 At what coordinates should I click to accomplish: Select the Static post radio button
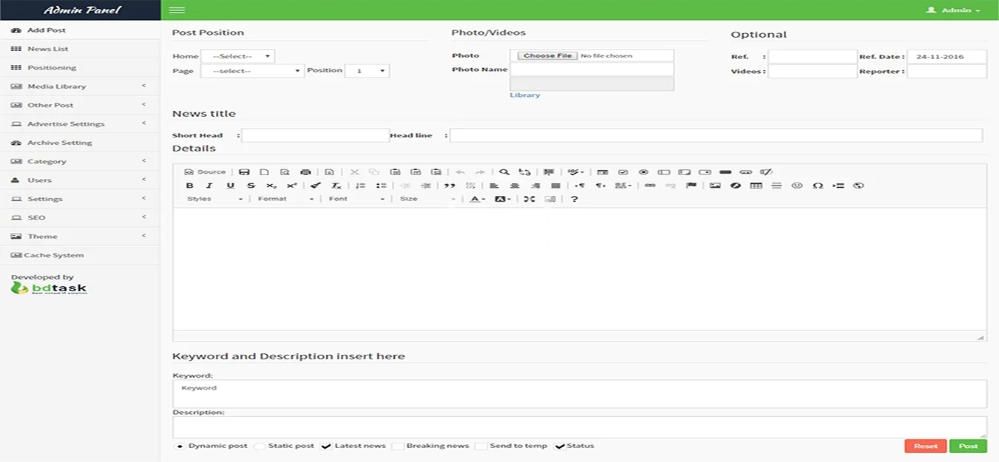coord(260,446)
